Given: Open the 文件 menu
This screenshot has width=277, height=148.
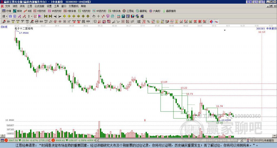Looking at the screenshot, I should 8,6.
